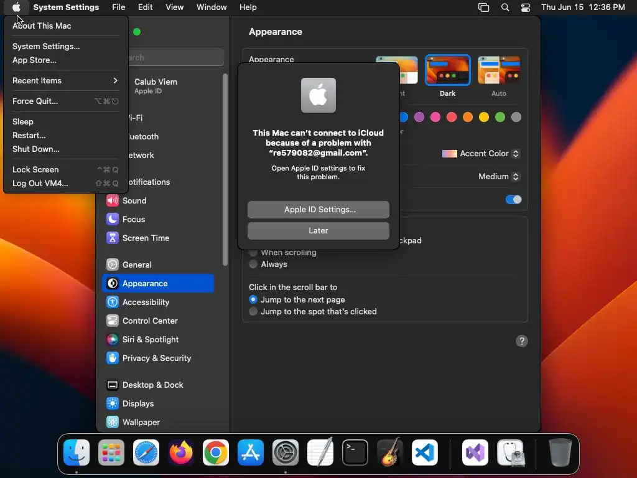This screenshot has height=478, width=637.
Task: Open Spotlight search in menu bar
Action: [x=505, y=7]
